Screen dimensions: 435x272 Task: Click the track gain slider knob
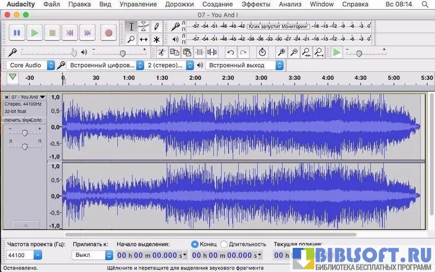(x=25, y=133)
